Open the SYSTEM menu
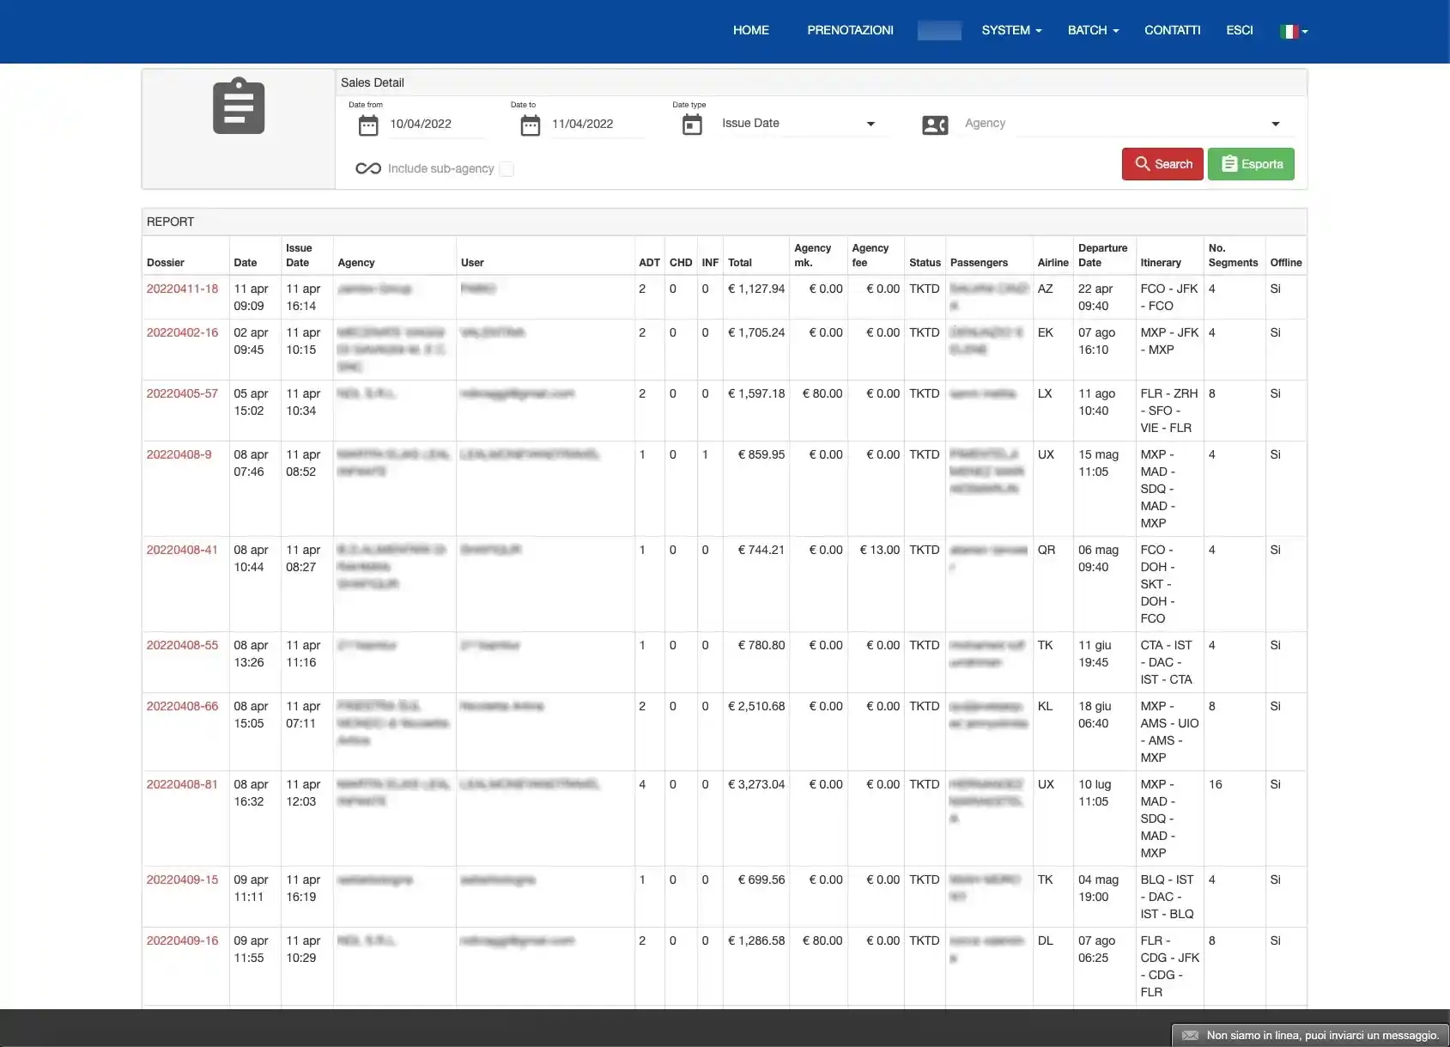This screenshot has height=1047, width=1450. click(1010, 30)
